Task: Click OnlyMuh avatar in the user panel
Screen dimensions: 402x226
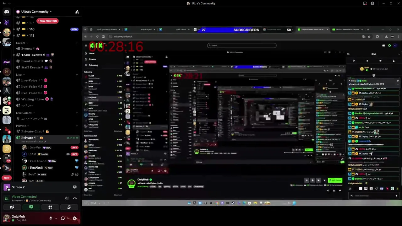Action: (x=7, y=218)
